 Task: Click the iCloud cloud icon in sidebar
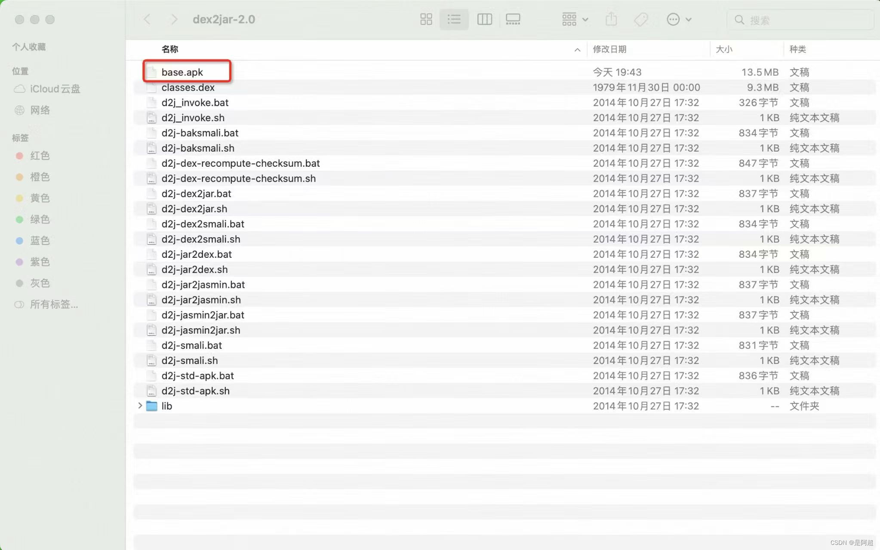[19, 89]
